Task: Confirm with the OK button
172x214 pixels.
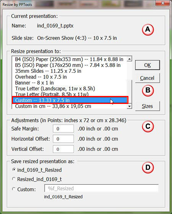Action: 148,65
